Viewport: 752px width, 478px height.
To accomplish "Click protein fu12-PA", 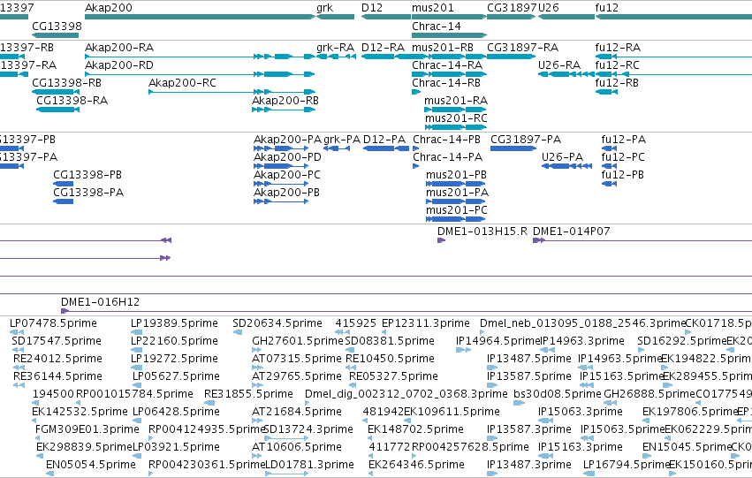I will pyautogui.click(x=609, y=148).
